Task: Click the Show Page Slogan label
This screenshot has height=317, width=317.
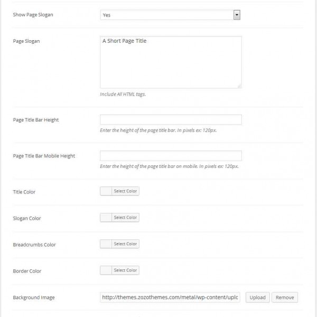Action: tap(33, 15)
